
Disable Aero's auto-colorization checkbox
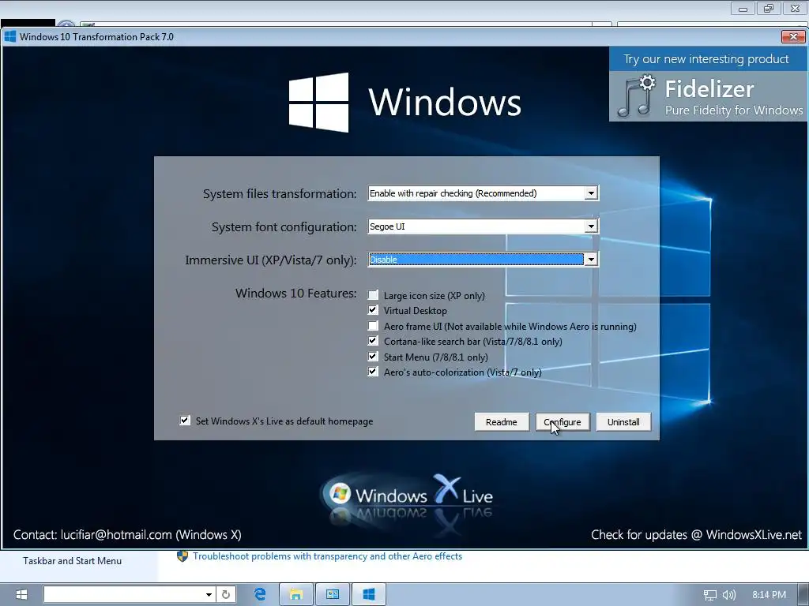[x=373, y=372]
